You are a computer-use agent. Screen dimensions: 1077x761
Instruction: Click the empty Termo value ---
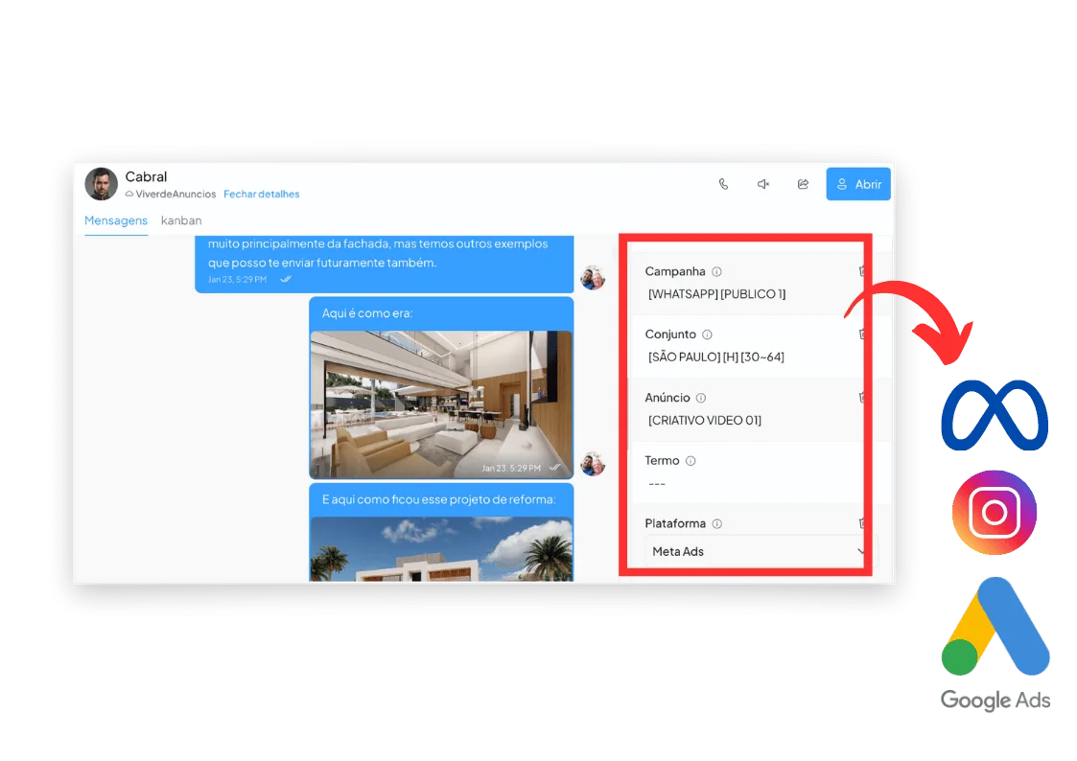click(657, 484)
